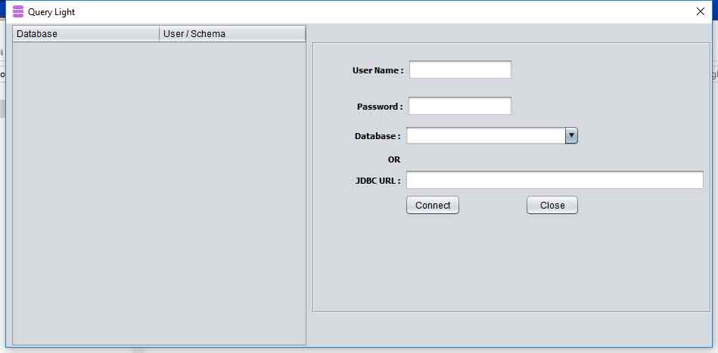The width and height of the screenshot is (718, 353).
Task: Open the Database dropdown arrow
Action: coord(571,135)
